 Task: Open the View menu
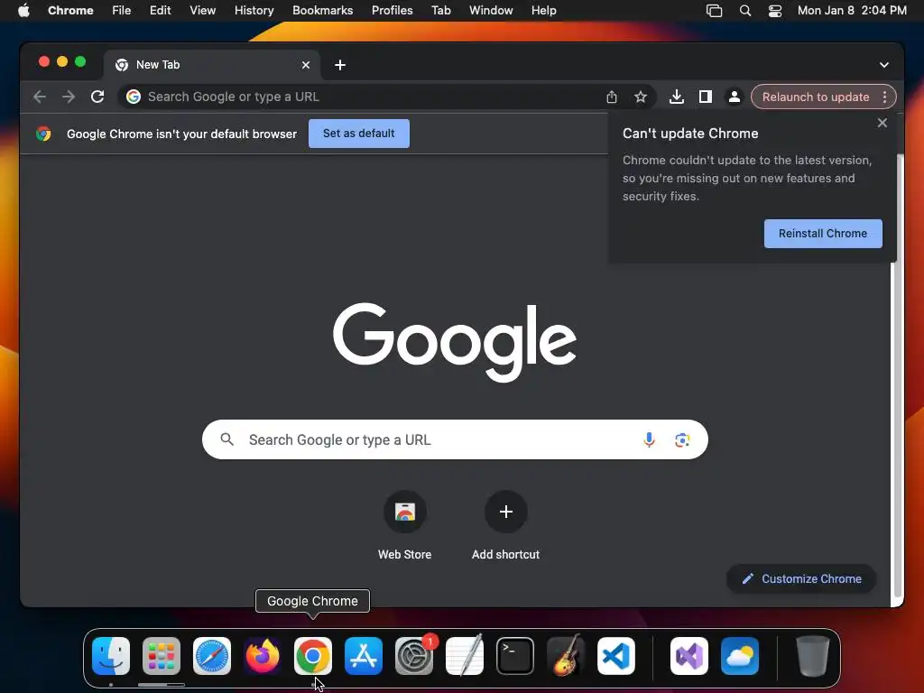[x=203, y=10]
